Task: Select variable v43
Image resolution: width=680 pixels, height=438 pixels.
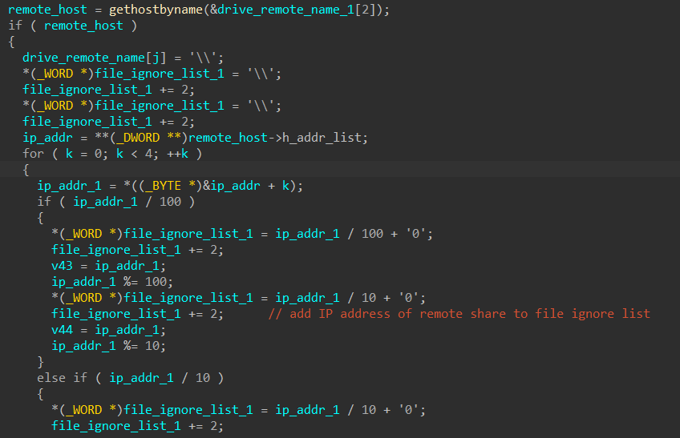Action: click(x=62, y=266)
